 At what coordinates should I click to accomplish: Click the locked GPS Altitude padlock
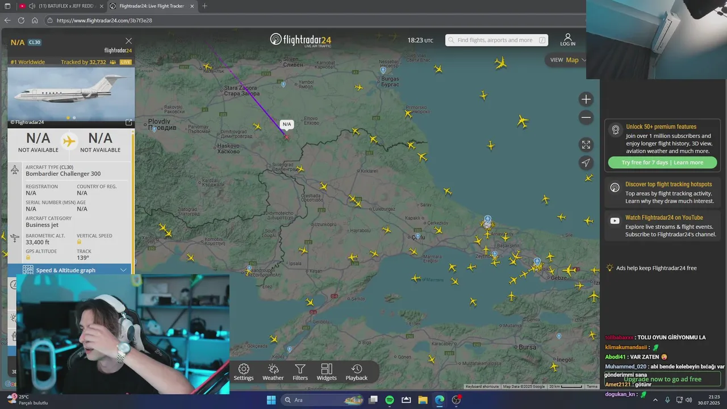pyautogui.click(x=28, y=257)
